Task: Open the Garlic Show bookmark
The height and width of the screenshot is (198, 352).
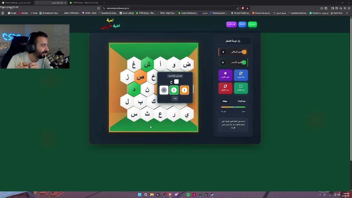Action: [x=336, y=13]
